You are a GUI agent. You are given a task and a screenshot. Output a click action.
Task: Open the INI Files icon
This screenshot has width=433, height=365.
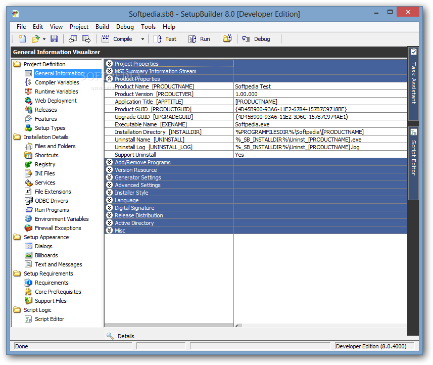tap(28, 173)
